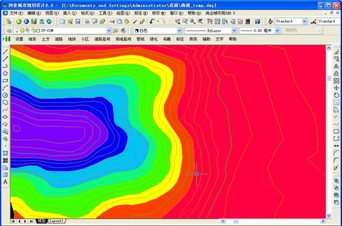Screen dimensions: 342x226
Task: Open the 地形 menu
Action: (32, 39)
